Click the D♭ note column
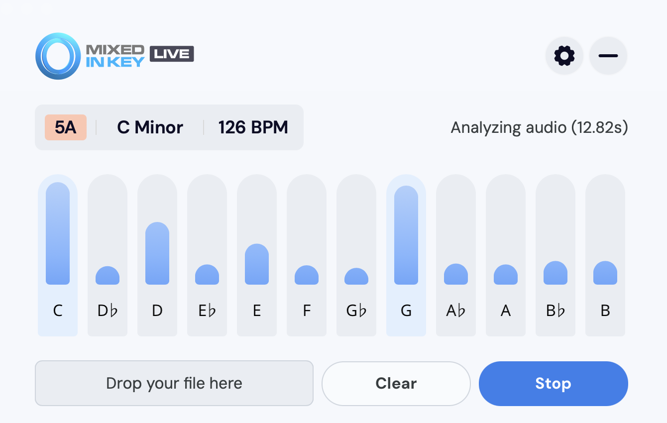The image size is (667, 423). 108,255
